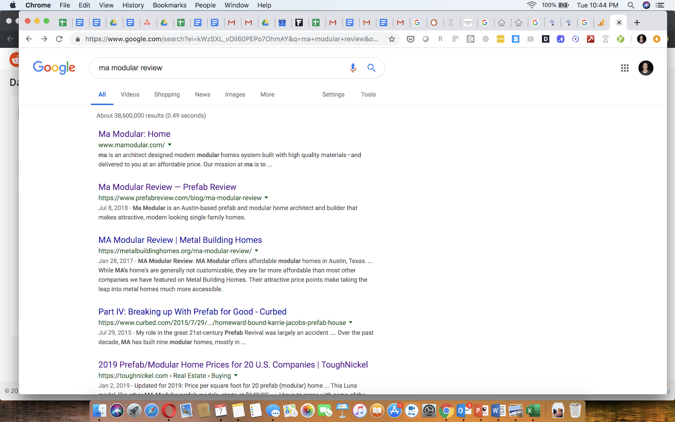This screenshot has width=675, height=422.
Task: Go back to the previous page
Action: 29,39
